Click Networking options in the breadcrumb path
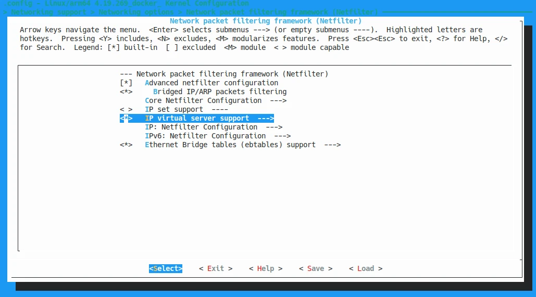This screenshot has width=536, height=297. 136,11
